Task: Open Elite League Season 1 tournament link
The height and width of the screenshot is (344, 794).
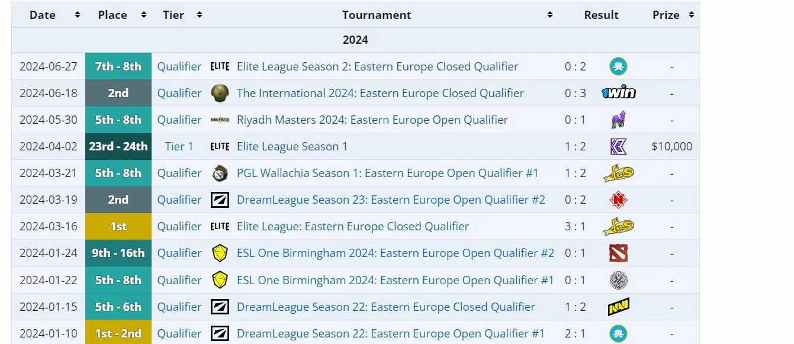Action: (292, 146)
